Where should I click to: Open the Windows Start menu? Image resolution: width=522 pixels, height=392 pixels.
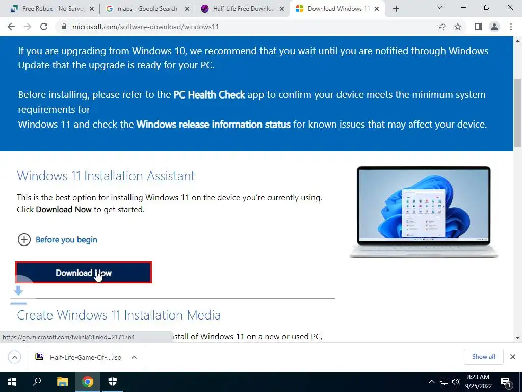12,382
